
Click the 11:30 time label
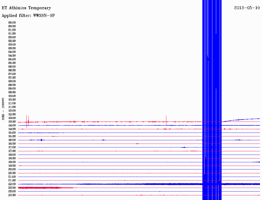[12, 107]
